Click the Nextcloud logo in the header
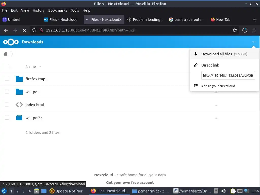The height and width of the screenshot is (195, 260). 11,42
